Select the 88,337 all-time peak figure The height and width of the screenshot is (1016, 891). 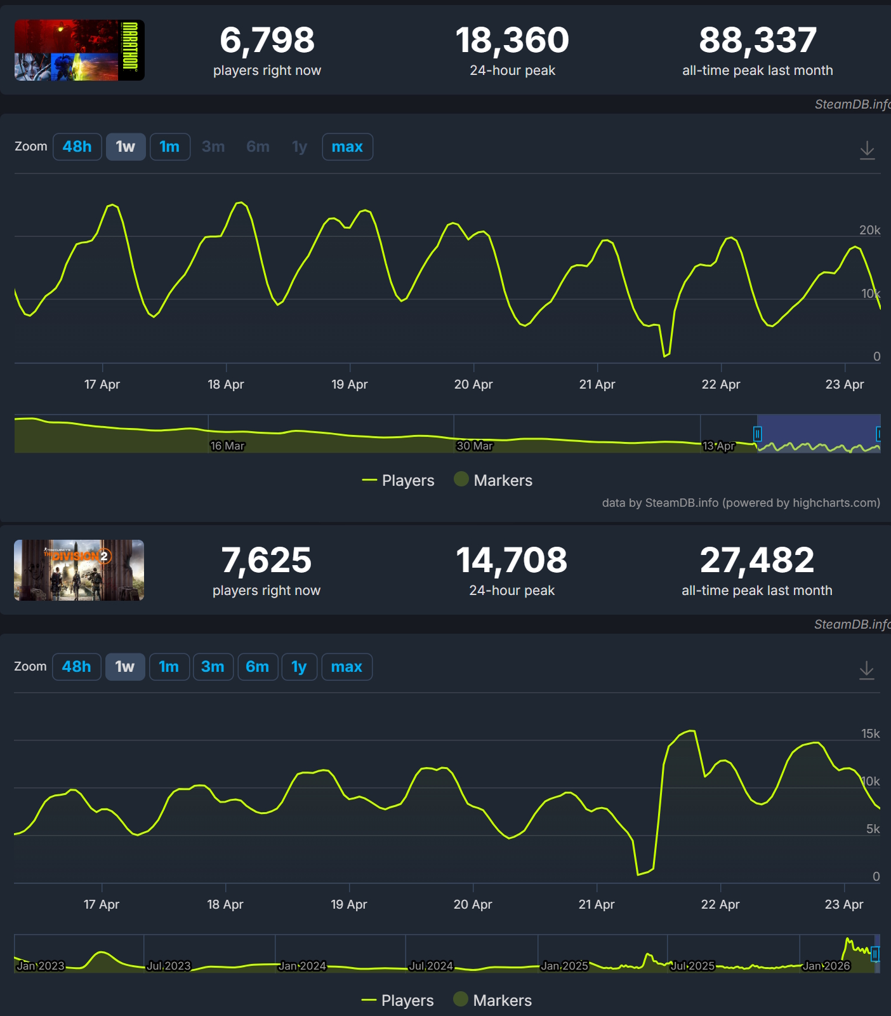[758, 40]
